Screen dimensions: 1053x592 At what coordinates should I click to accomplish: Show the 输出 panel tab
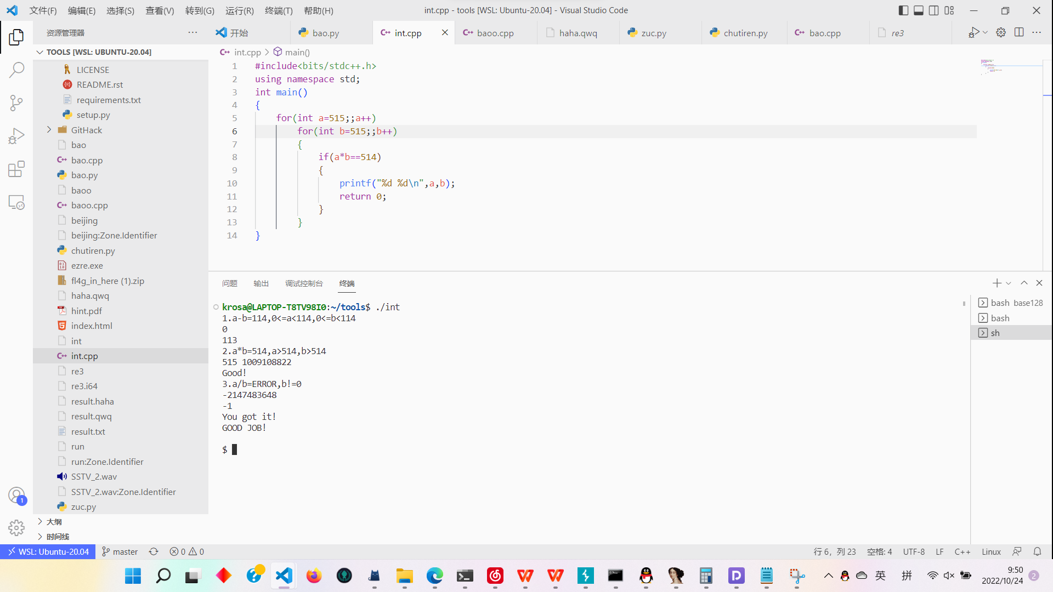tap(261, 283)
